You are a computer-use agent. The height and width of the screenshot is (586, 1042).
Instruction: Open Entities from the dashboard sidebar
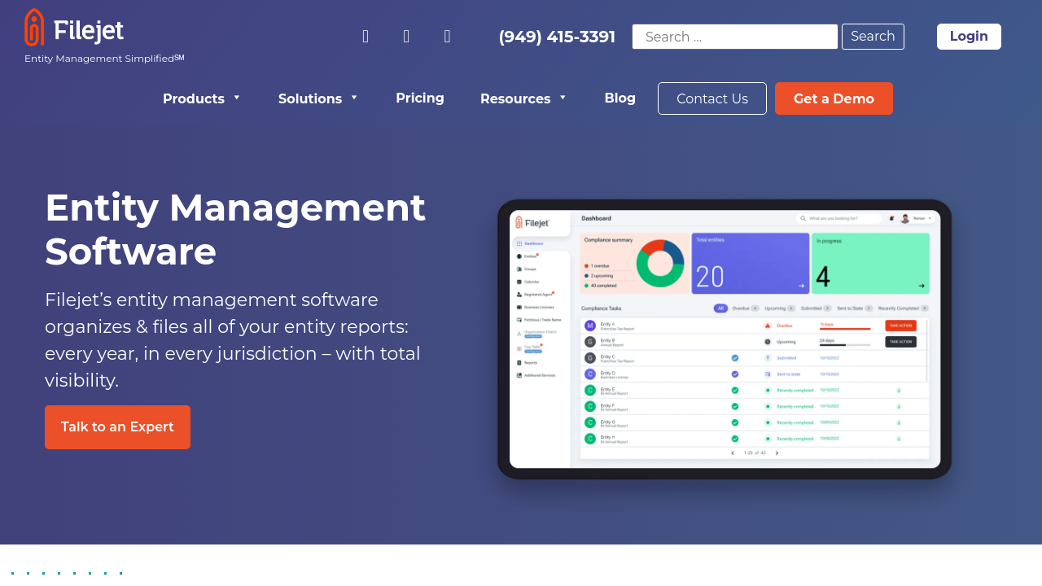529,256
